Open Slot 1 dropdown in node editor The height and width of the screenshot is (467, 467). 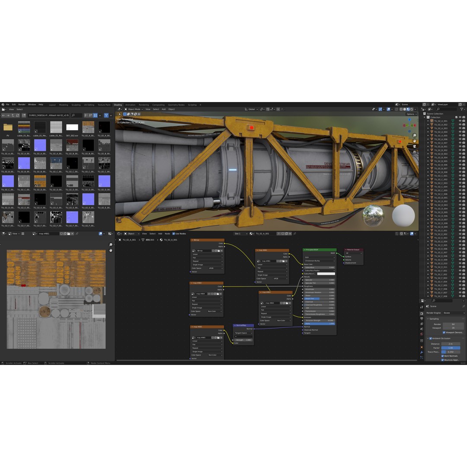tap(241, 234)
